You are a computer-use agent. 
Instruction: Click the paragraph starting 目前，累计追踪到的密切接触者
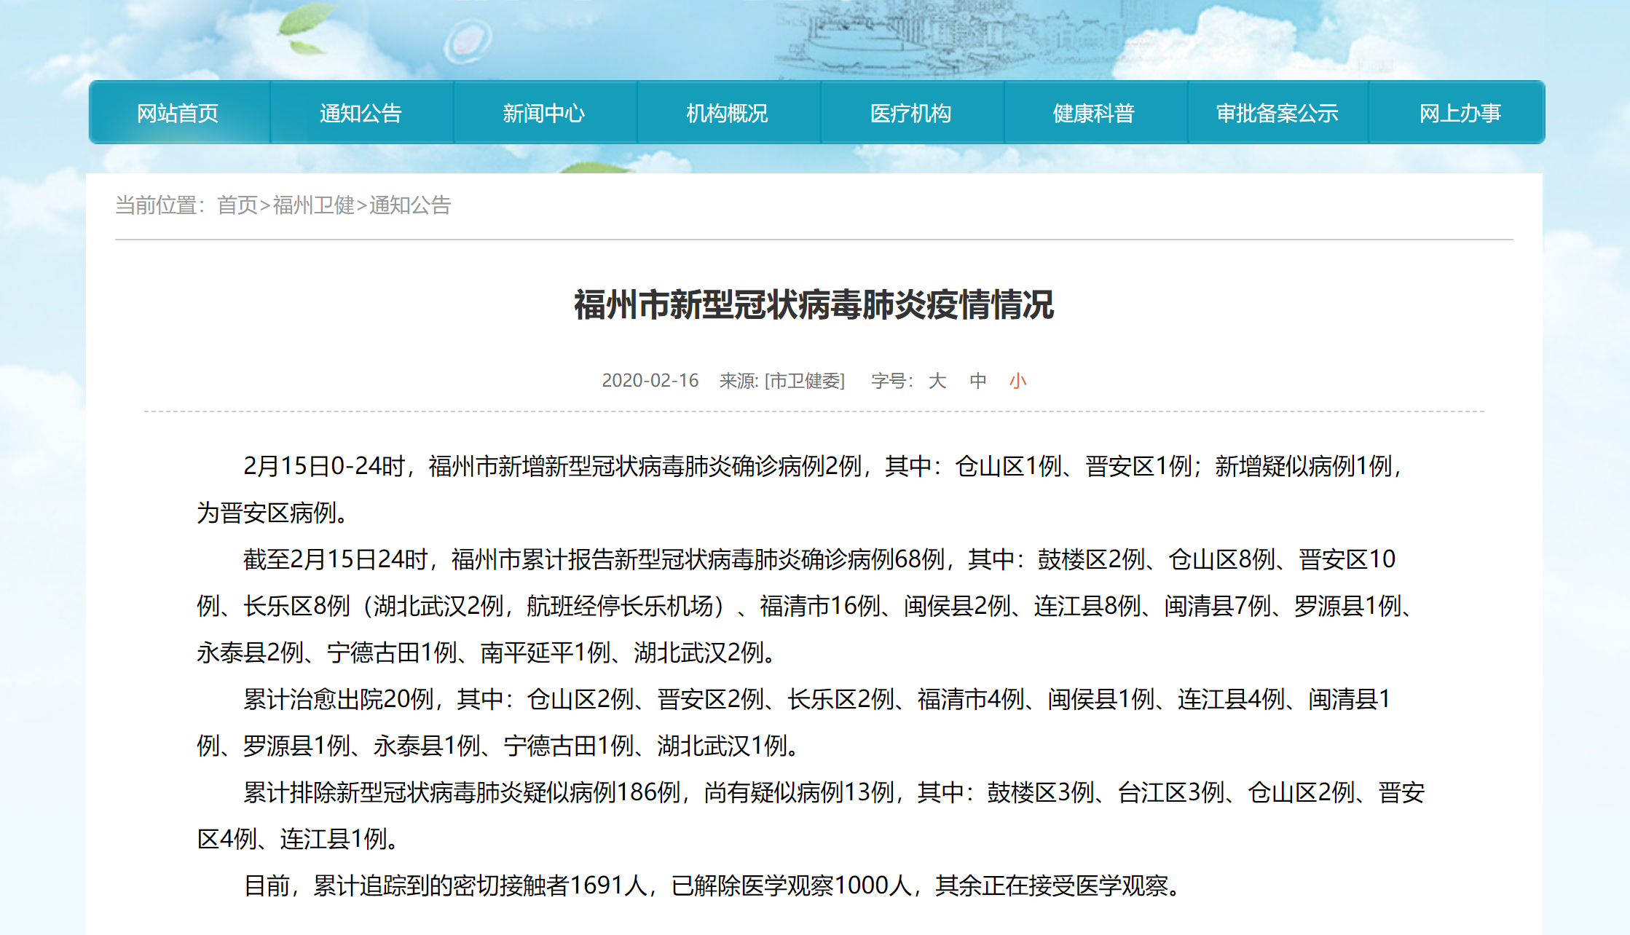[713, 885]
